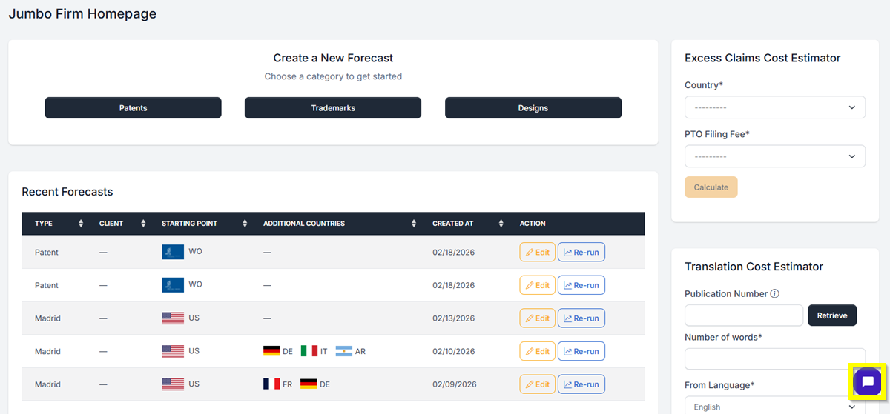890x414 pixels.
Task: Click the WO flag in the first Patent row
Action: [173, 252]
